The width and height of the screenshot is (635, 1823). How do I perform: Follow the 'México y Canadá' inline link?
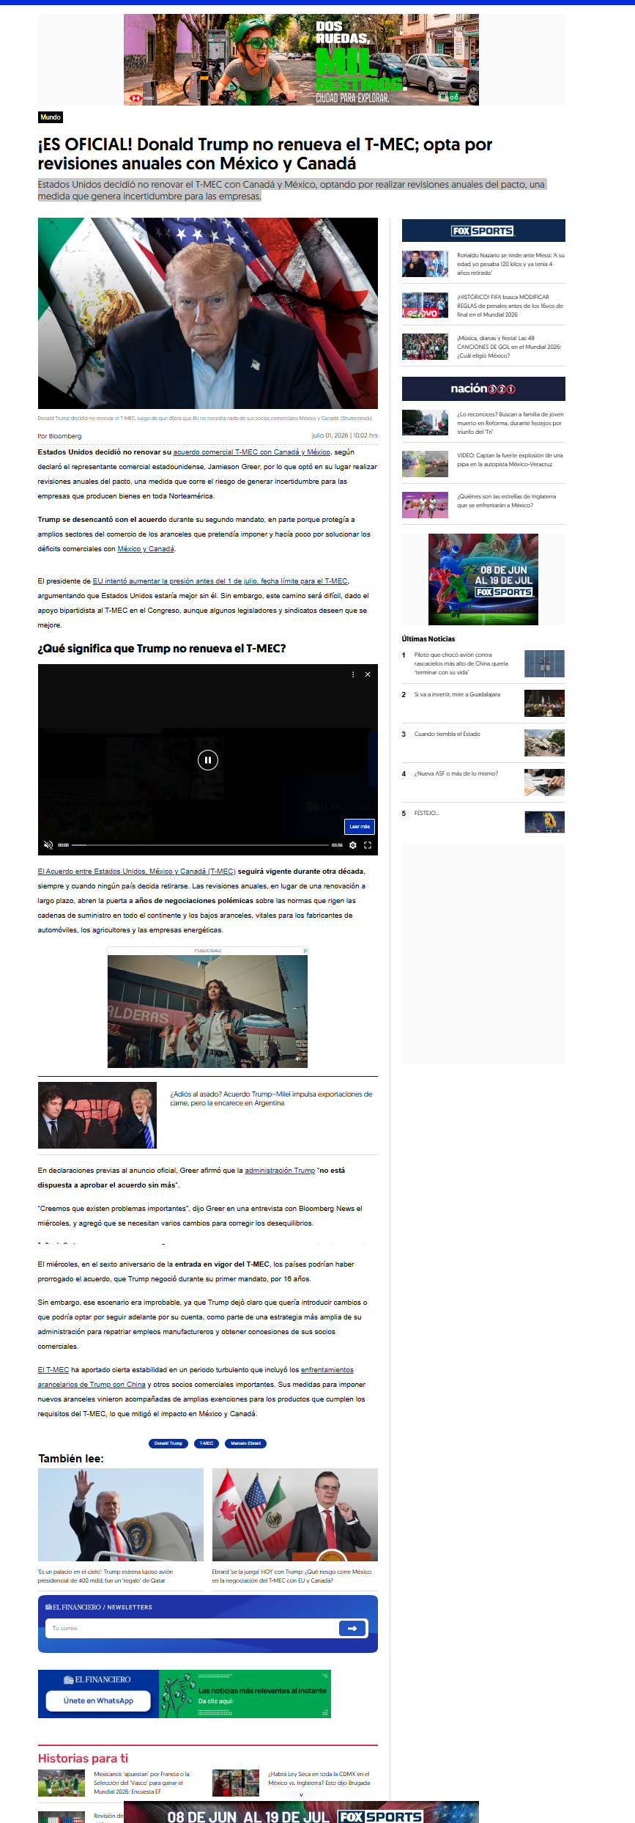click(146, 549)
